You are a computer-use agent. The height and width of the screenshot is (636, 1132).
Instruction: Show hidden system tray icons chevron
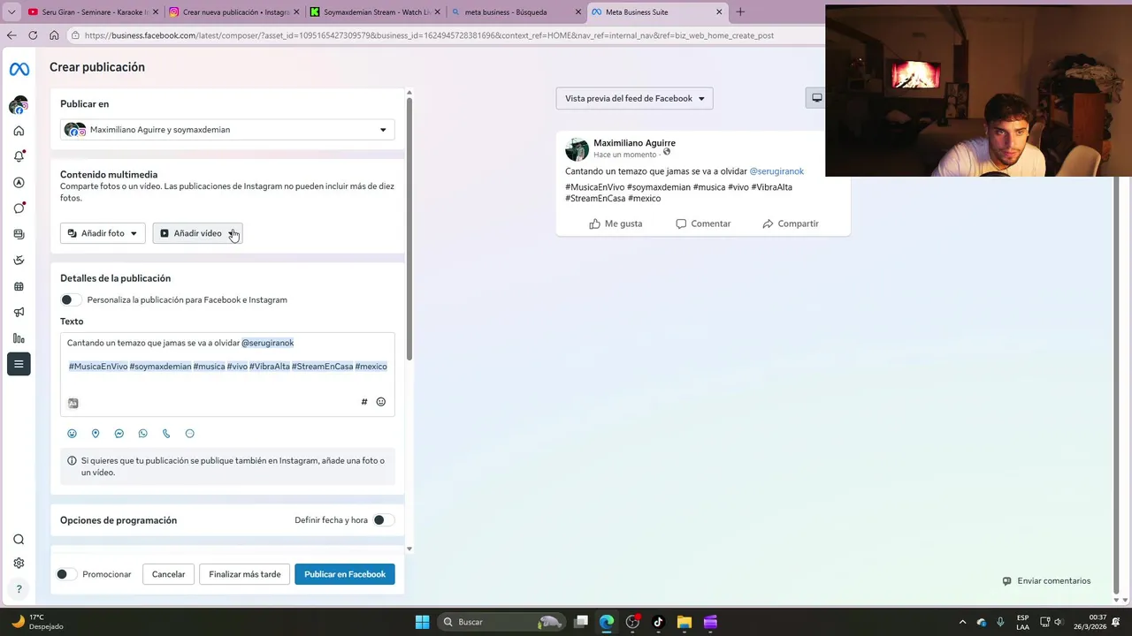[963, 622]
